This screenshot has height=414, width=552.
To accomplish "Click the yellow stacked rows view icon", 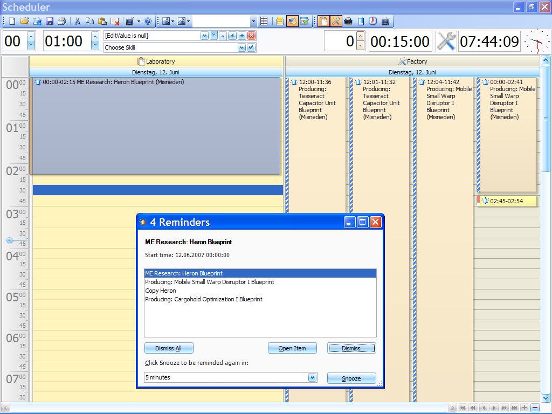I will (x=280, y=22).
